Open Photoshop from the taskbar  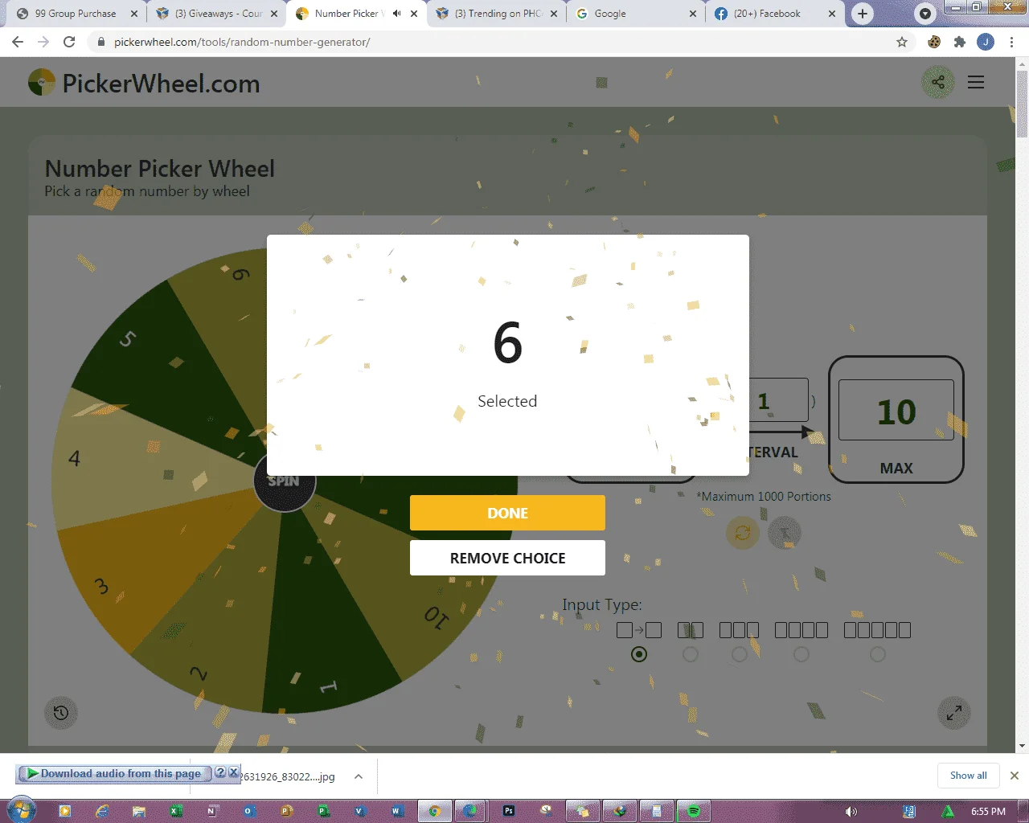509,811
